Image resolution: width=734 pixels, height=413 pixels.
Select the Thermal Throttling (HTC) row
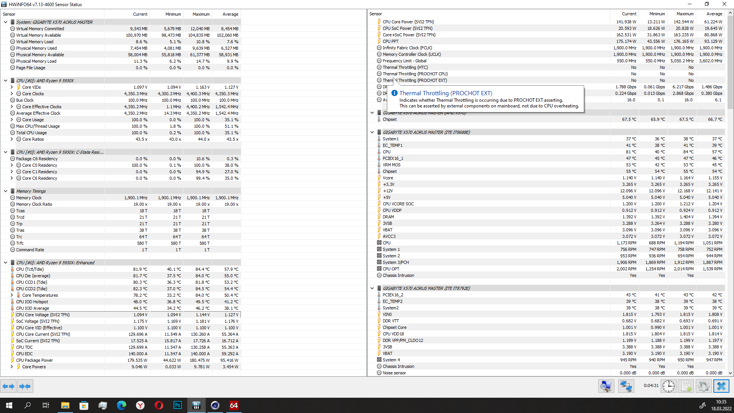pyautogui.click(x=405, y=67)
